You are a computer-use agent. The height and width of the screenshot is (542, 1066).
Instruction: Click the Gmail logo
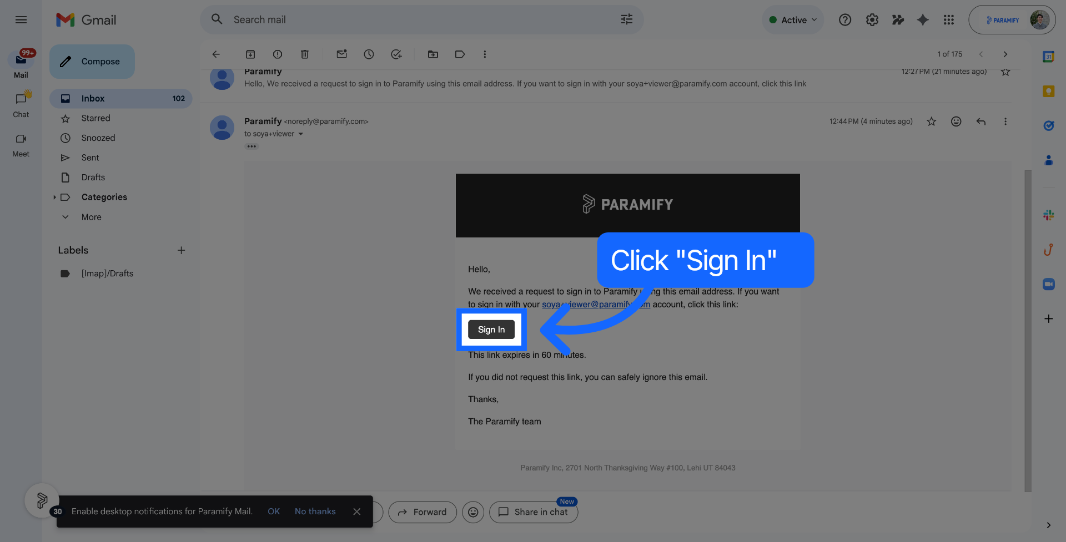[x=86, y=20]
